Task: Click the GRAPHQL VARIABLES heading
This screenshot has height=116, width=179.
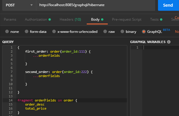Action: [x=148, y=42]
